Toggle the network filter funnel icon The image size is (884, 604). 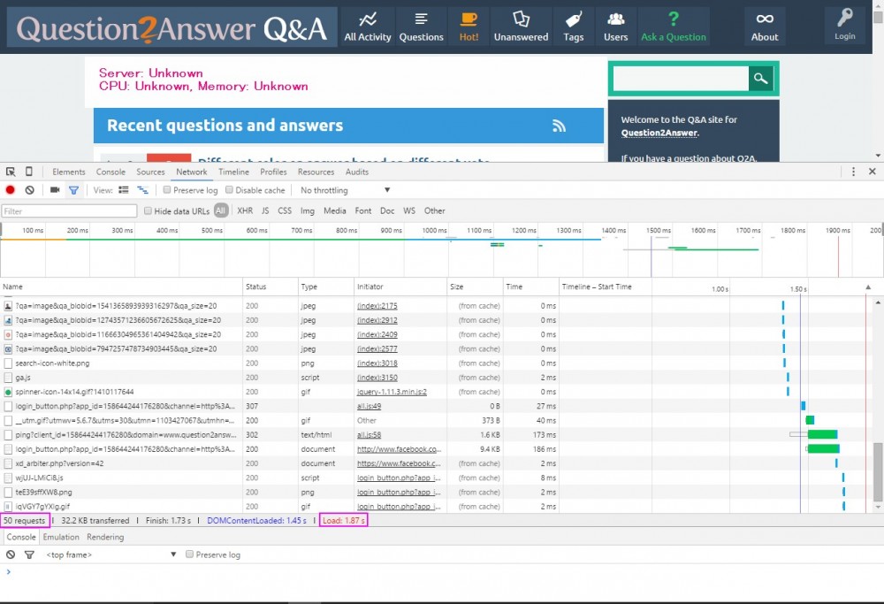pos(73,190)
